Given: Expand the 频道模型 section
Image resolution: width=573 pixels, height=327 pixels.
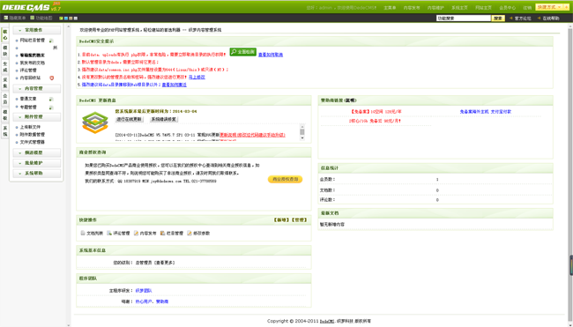Looking at the screenshot, I should point(37,152).
